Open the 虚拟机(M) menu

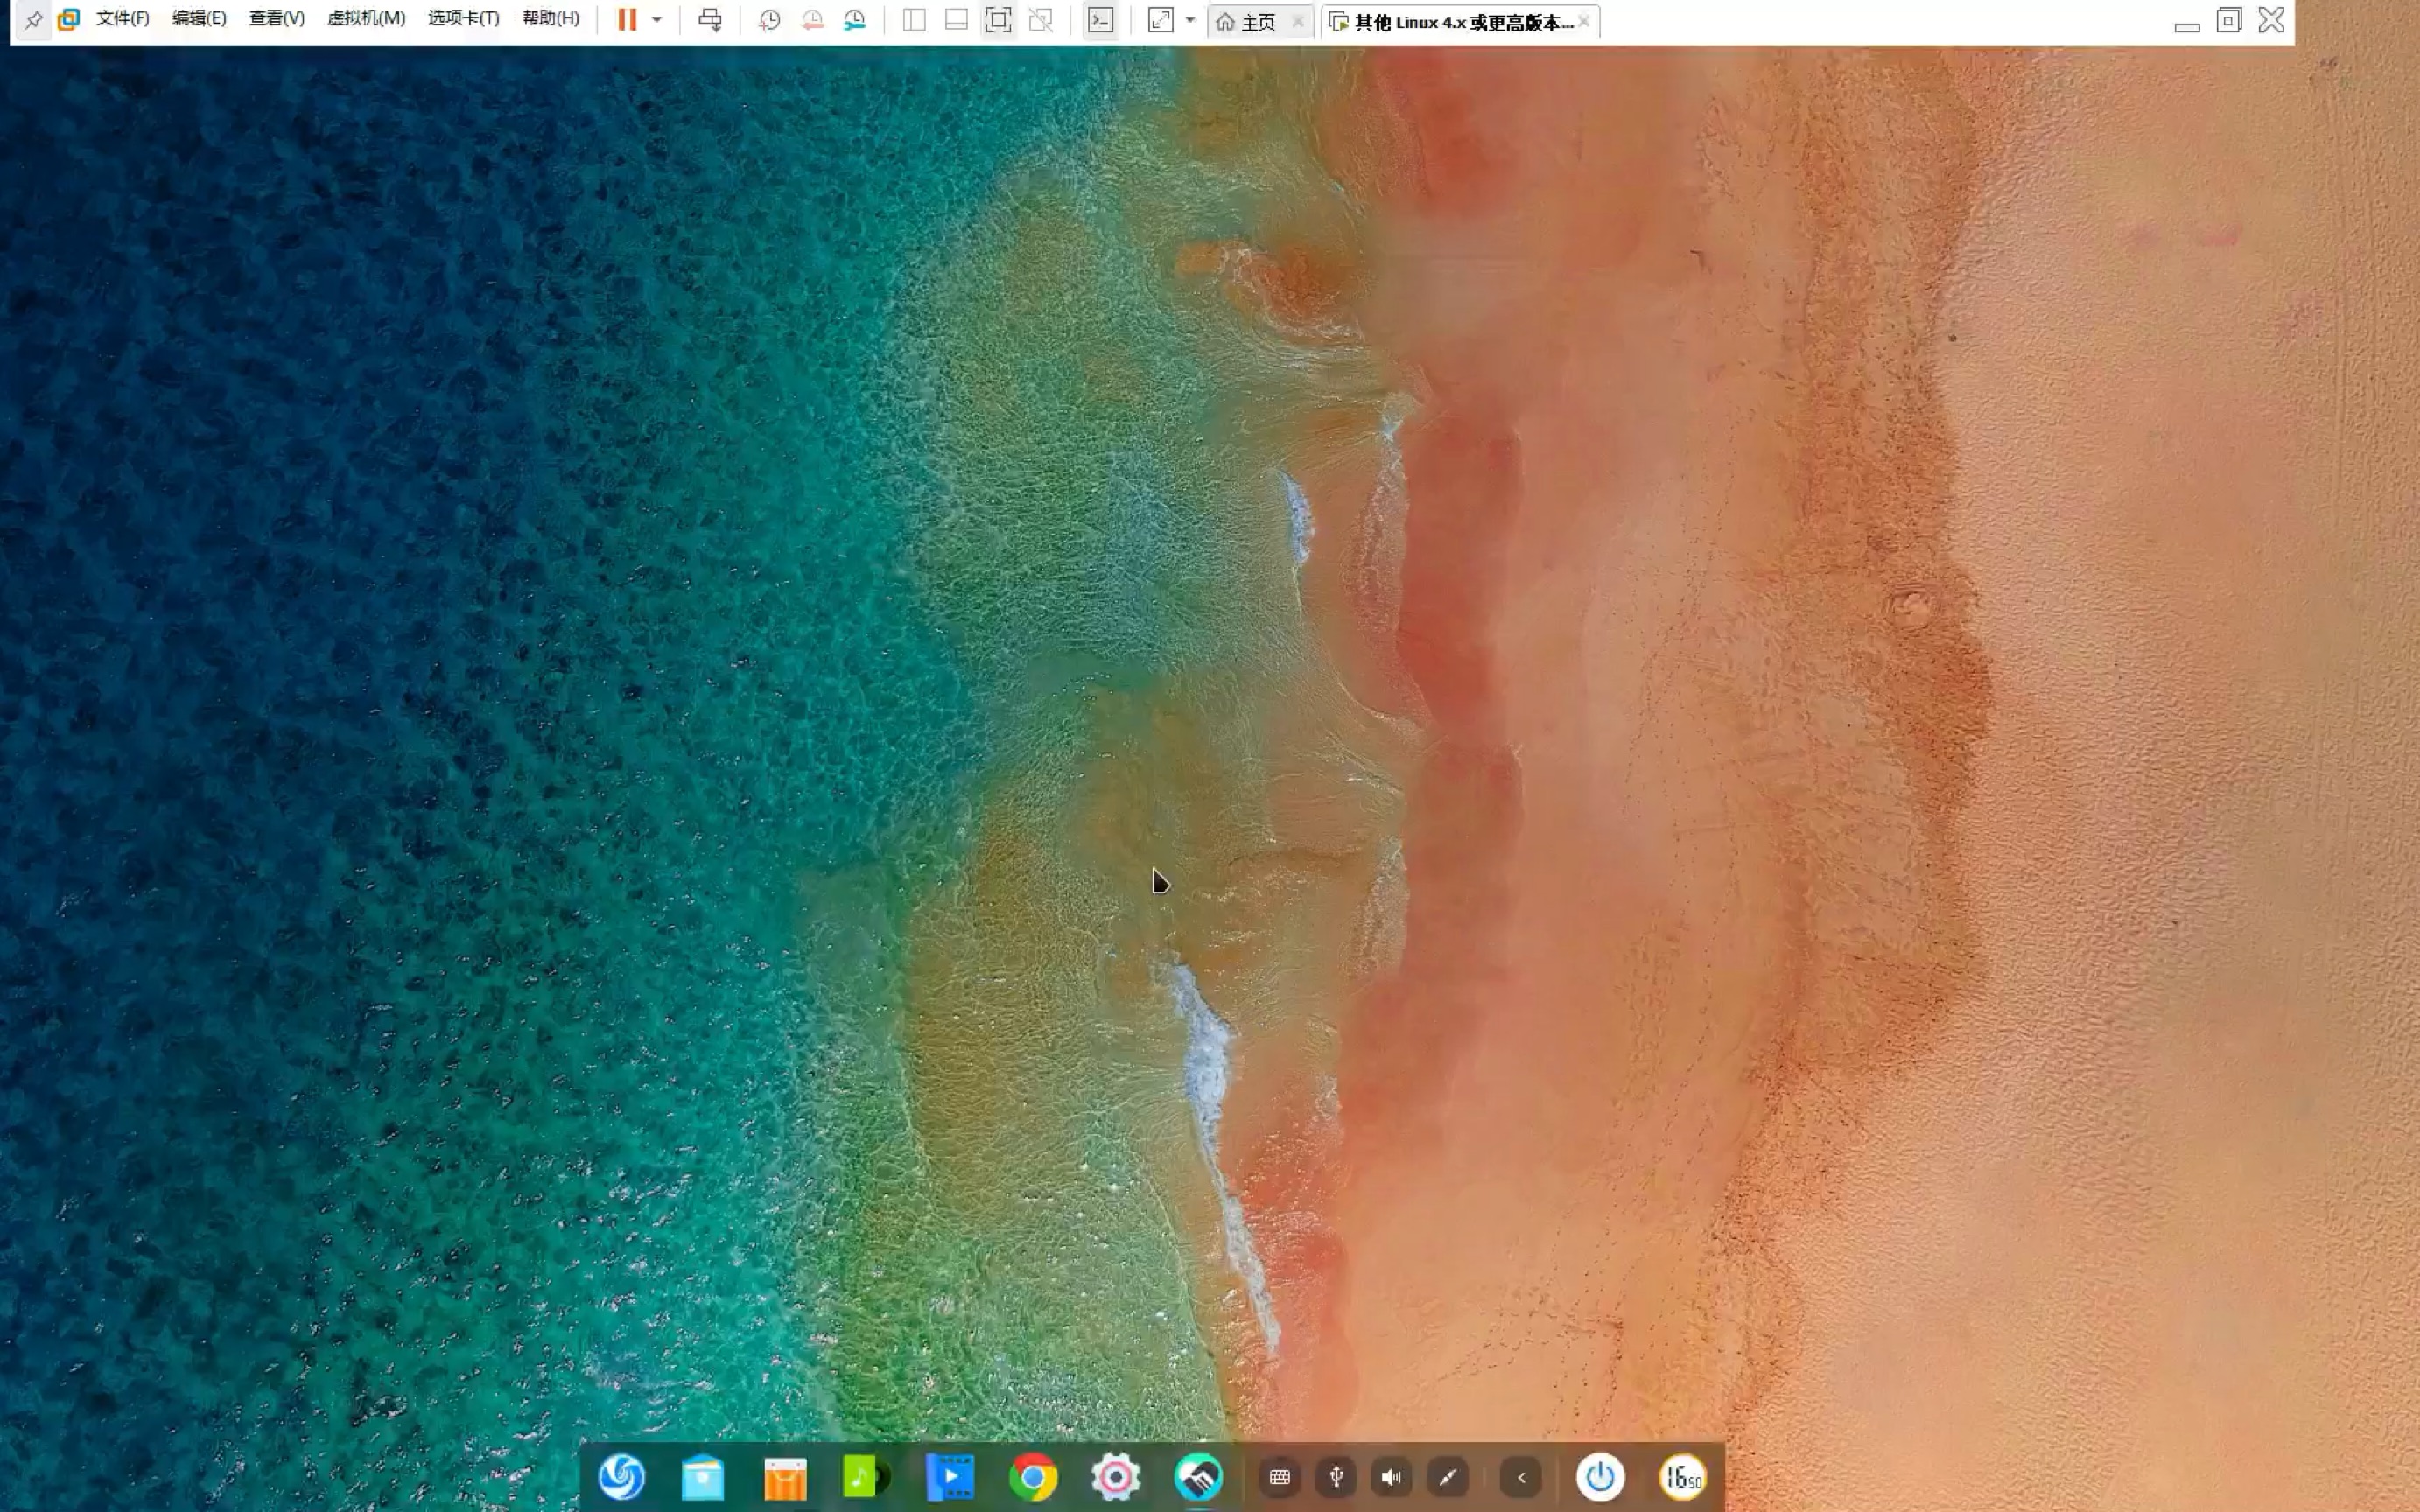pos(366,19)
